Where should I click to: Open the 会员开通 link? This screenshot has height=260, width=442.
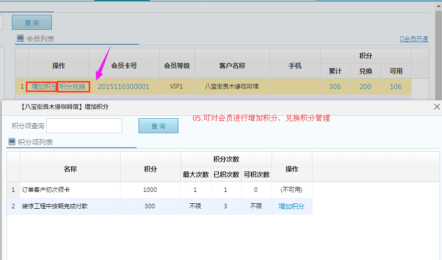[x=416, y=39]
